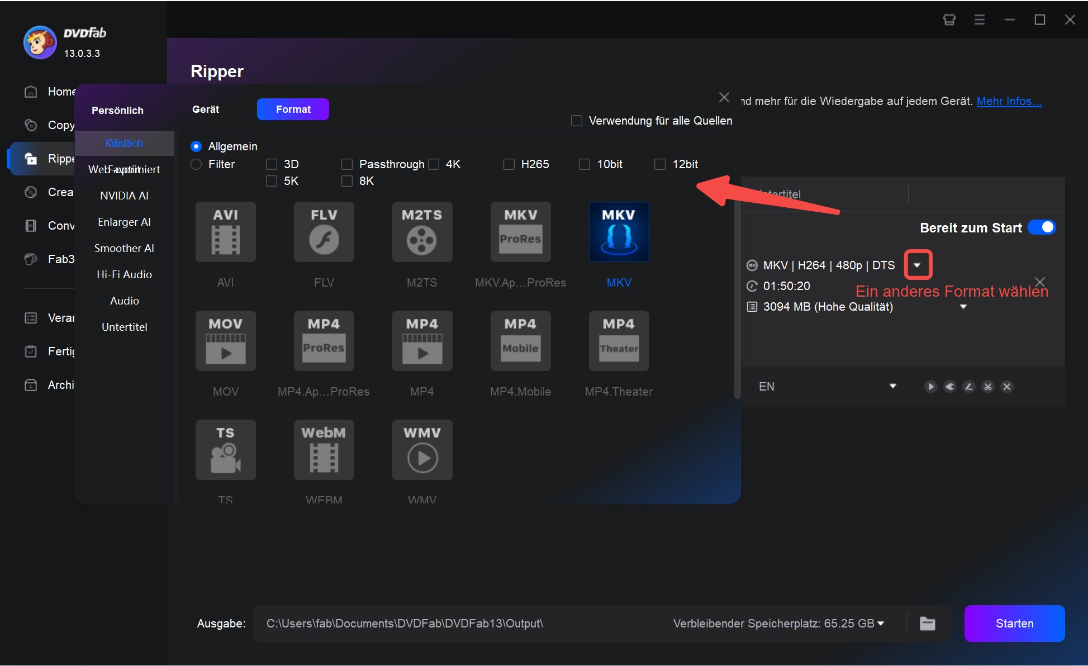Expand the 3094 MB quality dropdown

click(x=963, y=307)
